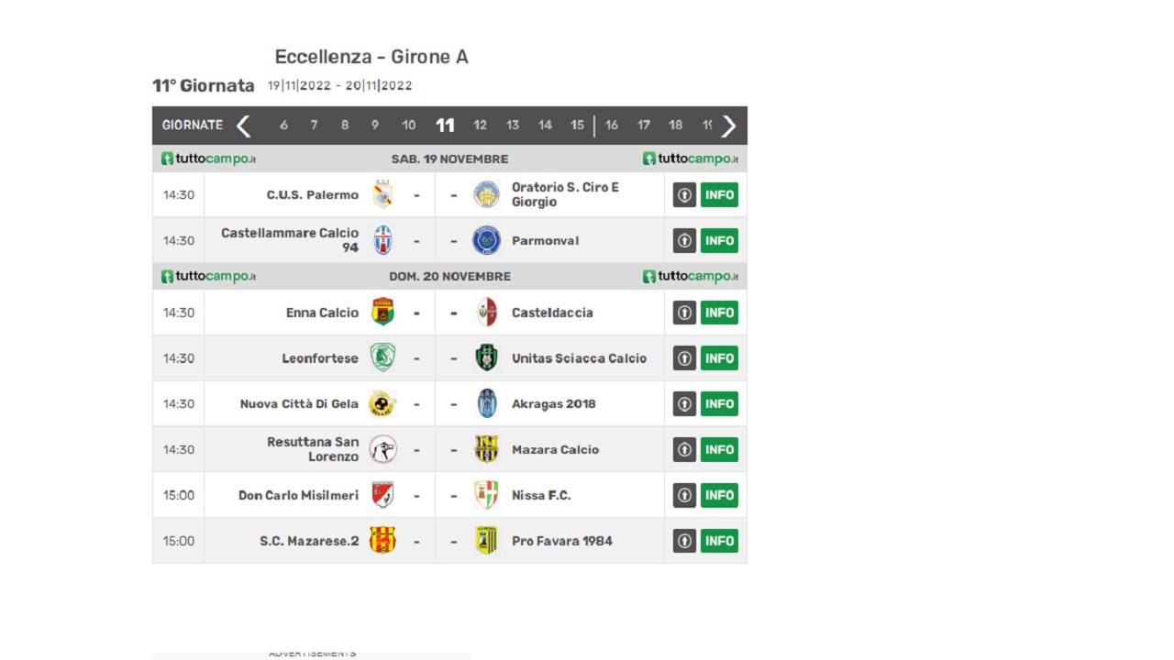Click the Nissa F.C. crest icon
Image resolution: width=1174 pixels, height=660 pixels.
(x=486, y=495)
